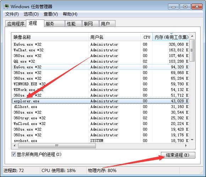Select the svchost.exe SYSTEM process
Image resolution: width=206 pixels, height=177 pixels.
point(101,141)
